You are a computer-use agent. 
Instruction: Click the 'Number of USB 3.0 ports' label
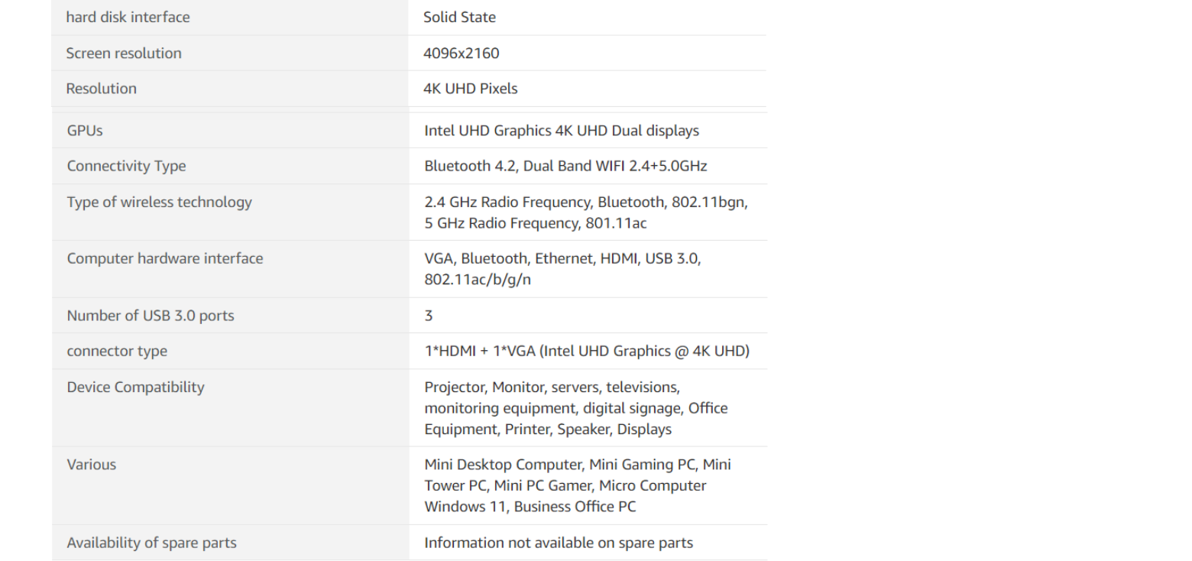151,316
